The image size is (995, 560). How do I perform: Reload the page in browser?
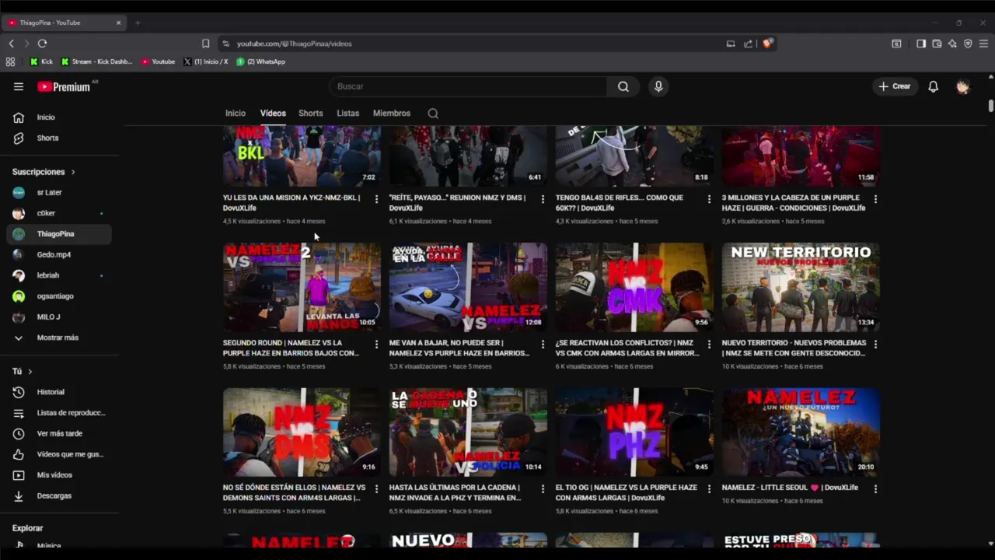(x=42, y=44)
